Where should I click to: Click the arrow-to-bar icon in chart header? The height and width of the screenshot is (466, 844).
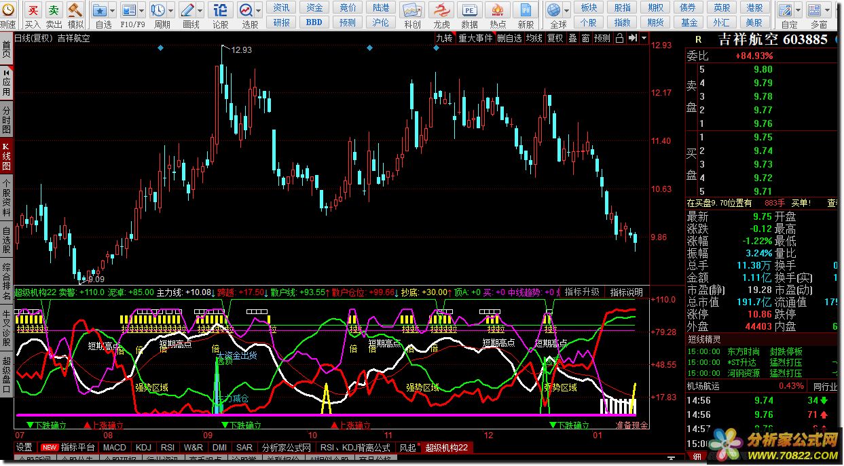point(632,39)
